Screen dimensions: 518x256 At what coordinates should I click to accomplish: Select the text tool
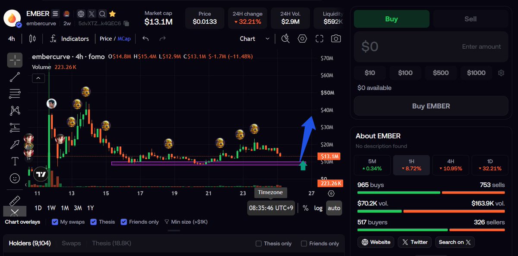15,161
